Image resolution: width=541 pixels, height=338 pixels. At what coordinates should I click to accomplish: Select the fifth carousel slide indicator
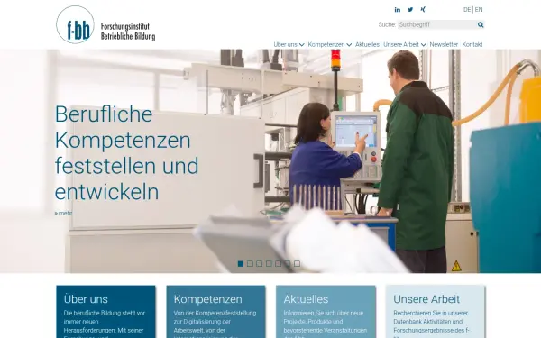(278, 264)
